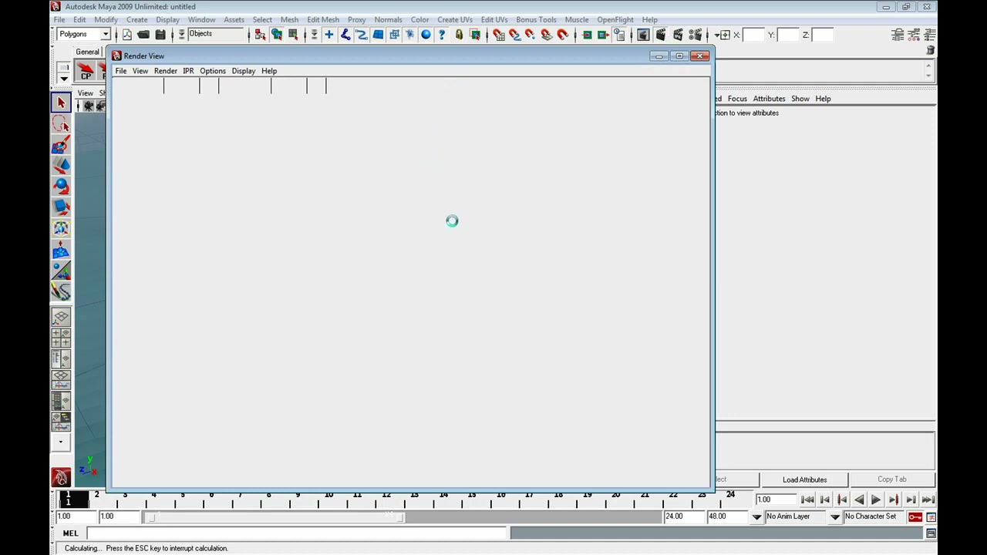
Task: Toggle the Auto Keyframe key button
Action: (x=915, y=516)
